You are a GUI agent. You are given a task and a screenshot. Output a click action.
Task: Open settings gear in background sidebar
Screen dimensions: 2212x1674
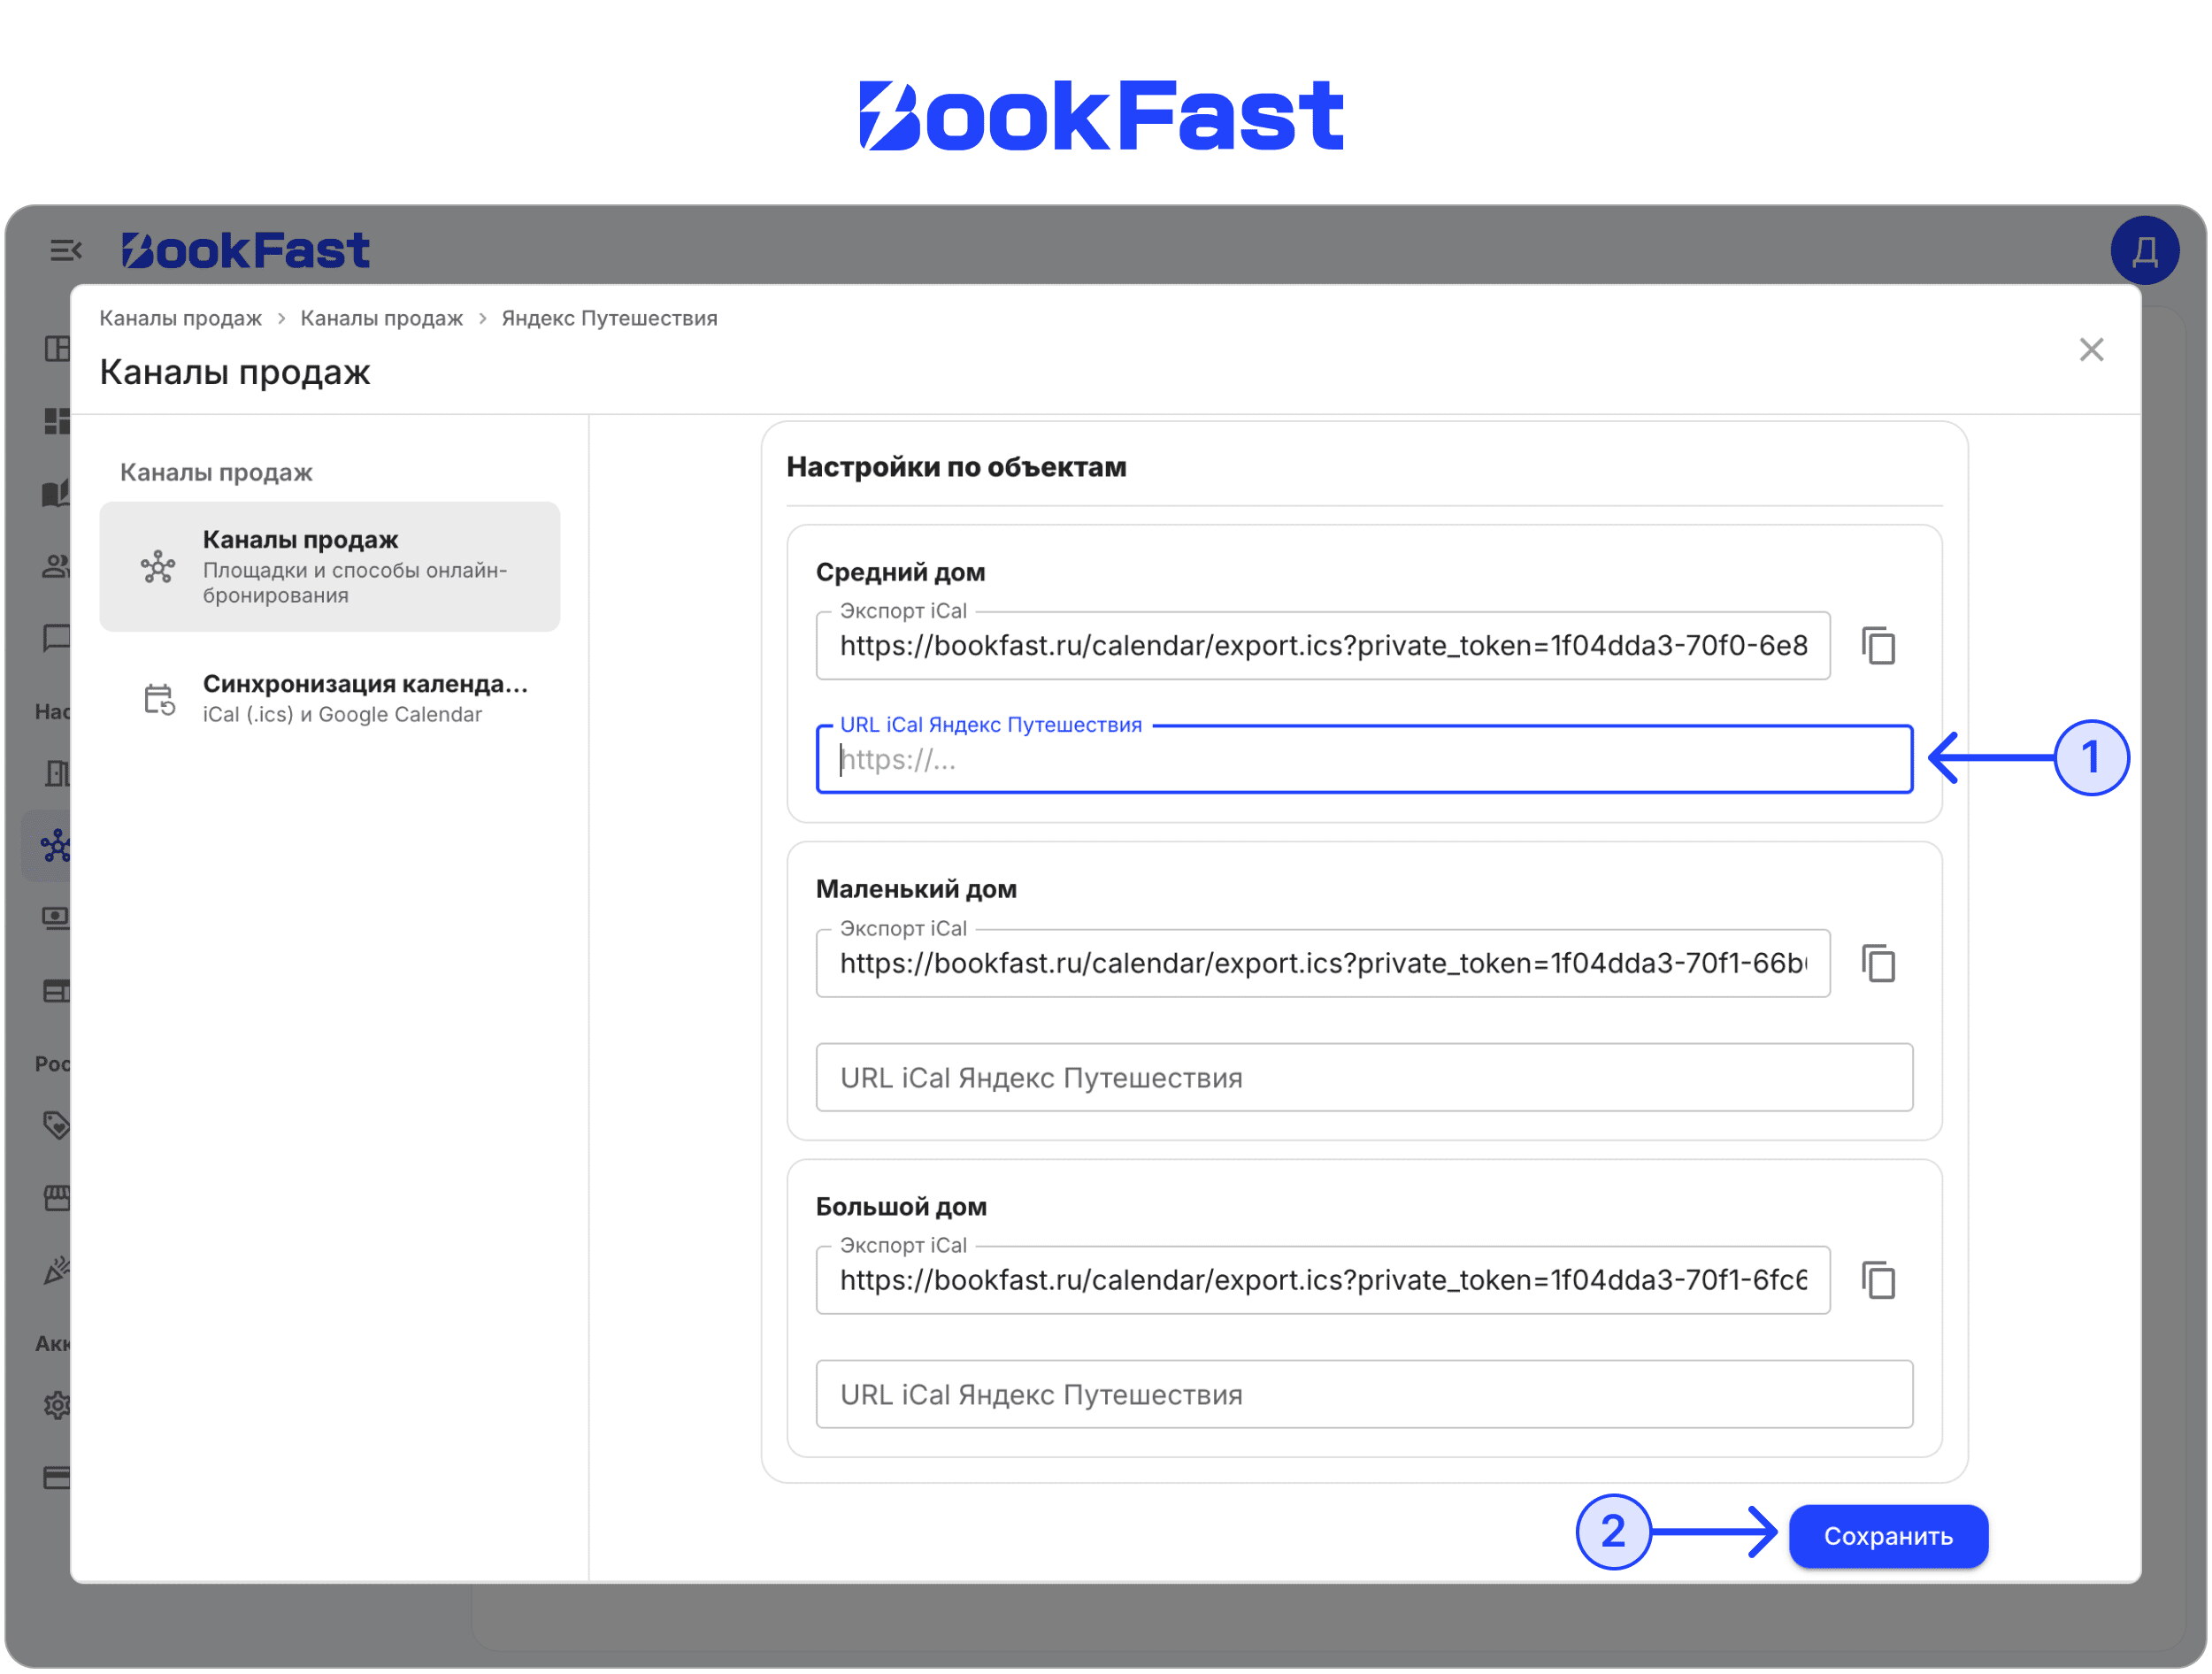coord(56,1406)
